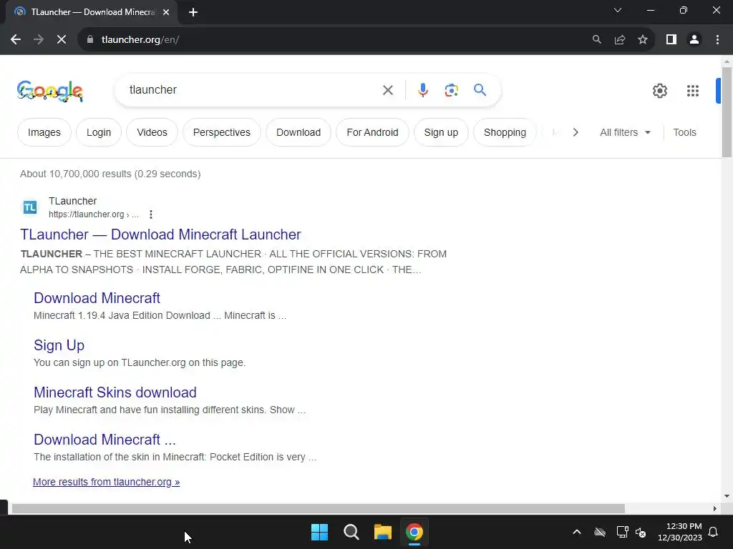733x549 pixels.
Task: Stop loading the page
Action: (62, 40)
